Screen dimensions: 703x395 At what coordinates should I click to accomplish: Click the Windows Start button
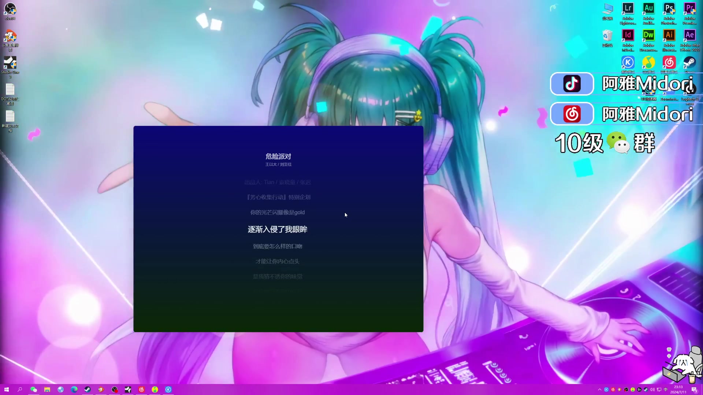click(x=6, y=390)
